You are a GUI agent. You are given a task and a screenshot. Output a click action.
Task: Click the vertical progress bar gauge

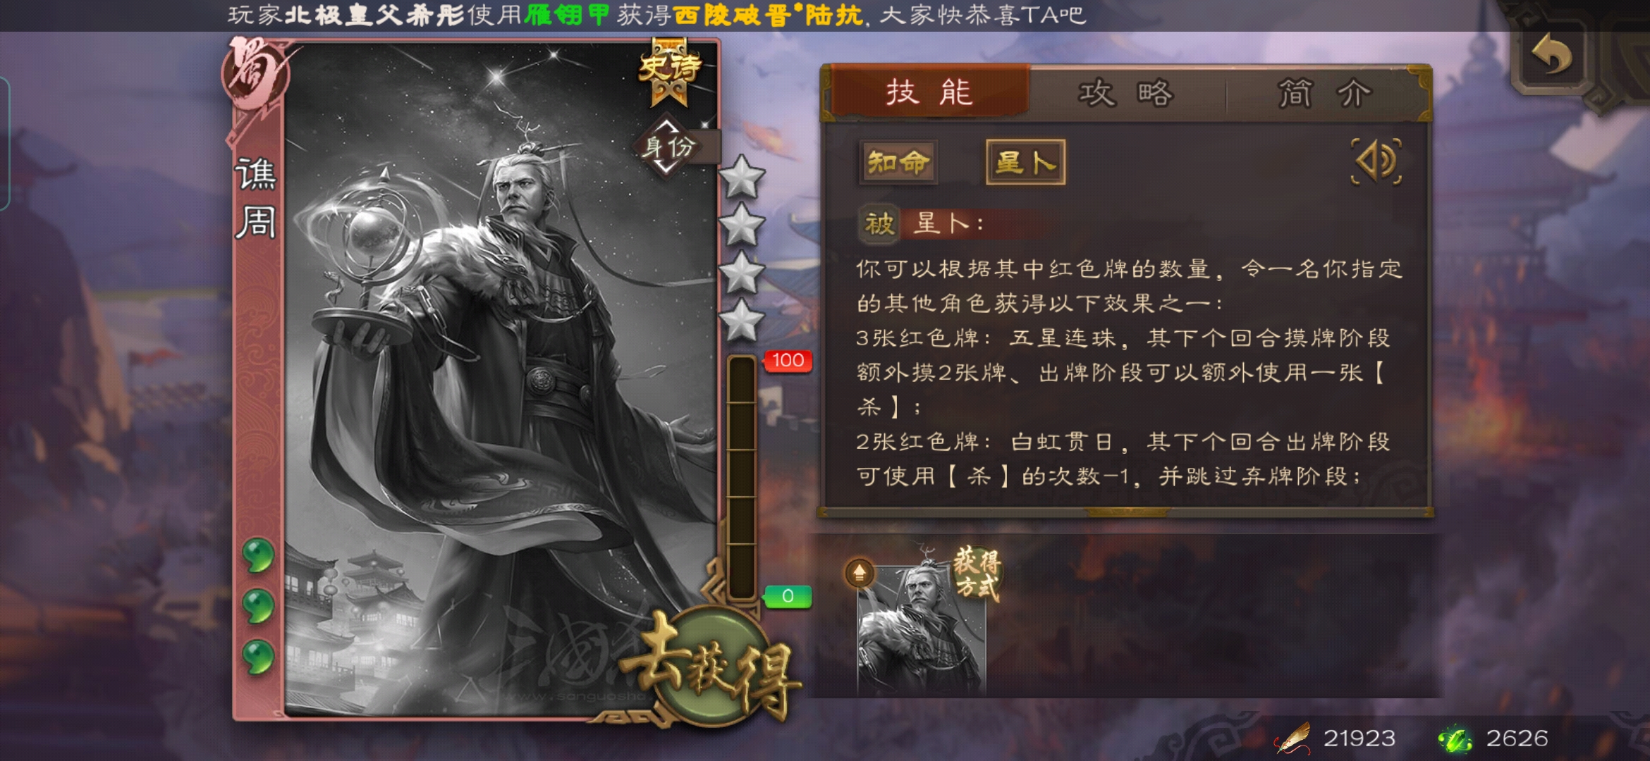pyautogui.click(x=742, y=478)
